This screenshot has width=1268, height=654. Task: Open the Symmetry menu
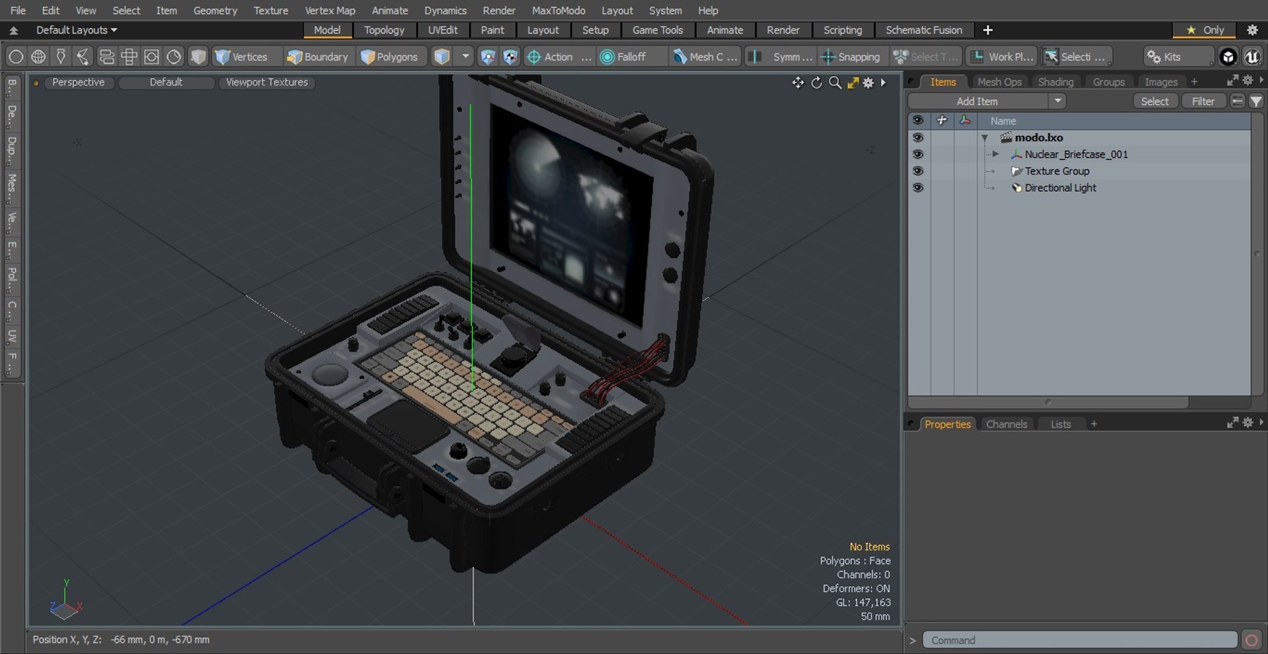click(x=781, y=57)
